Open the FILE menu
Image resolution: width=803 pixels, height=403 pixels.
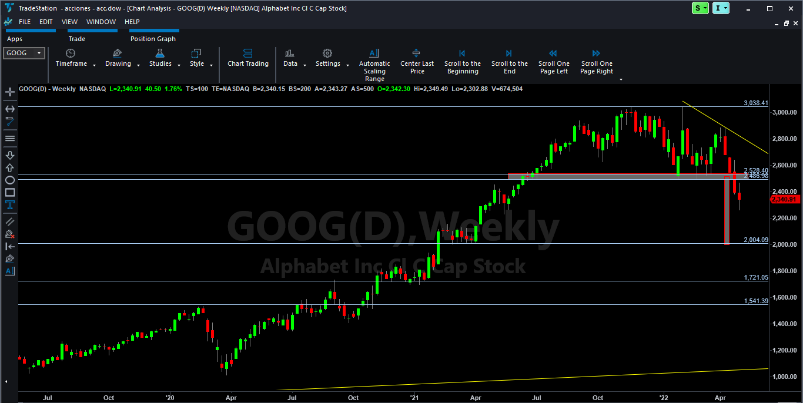[25, 22]
